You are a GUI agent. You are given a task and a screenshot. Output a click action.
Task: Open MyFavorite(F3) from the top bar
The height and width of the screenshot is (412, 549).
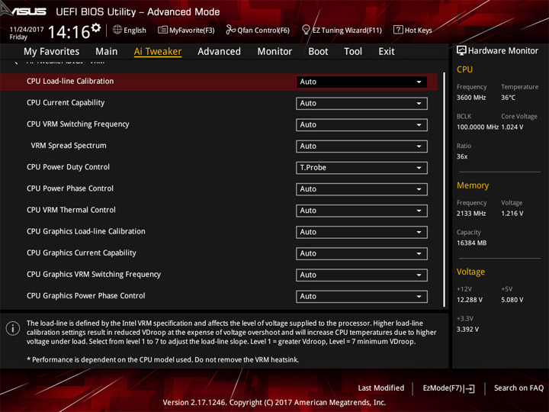click(x=186, y=30)
